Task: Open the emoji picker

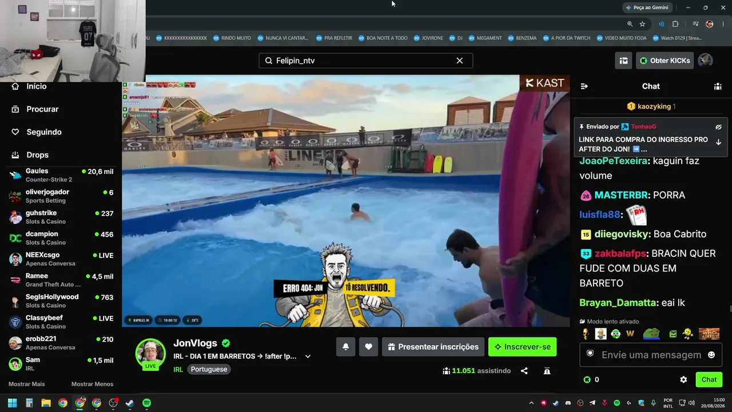Action: [711, 355]
